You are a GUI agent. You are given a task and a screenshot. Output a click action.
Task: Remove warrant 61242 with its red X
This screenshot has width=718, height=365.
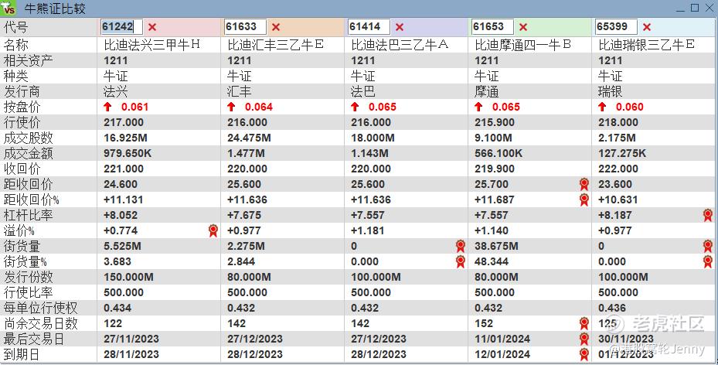(x=152, y=27)
